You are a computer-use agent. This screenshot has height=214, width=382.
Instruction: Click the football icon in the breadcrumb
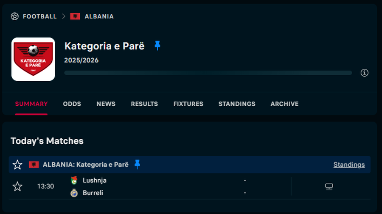click(15, 16)
